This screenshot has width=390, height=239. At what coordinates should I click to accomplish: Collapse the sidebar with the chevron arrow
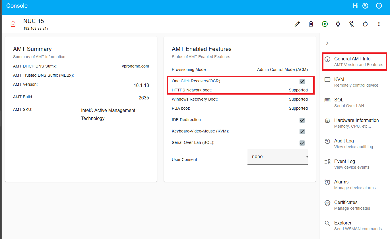pos(327,43)
